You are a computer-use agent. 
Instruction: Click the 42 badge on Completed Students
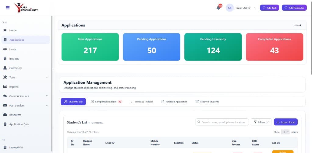point(120,102)
